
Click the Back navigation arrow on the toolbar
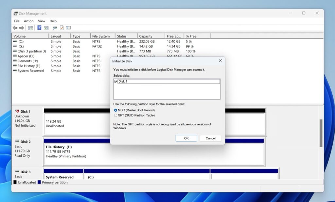click(x=15, y=28)
